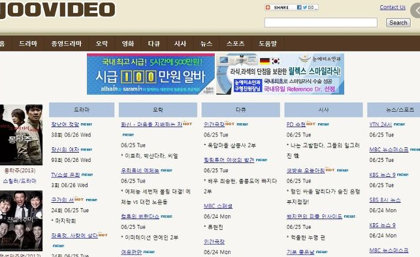
Task: Open the SBS 8시 뉴스 link
Action: coord(385,200)
